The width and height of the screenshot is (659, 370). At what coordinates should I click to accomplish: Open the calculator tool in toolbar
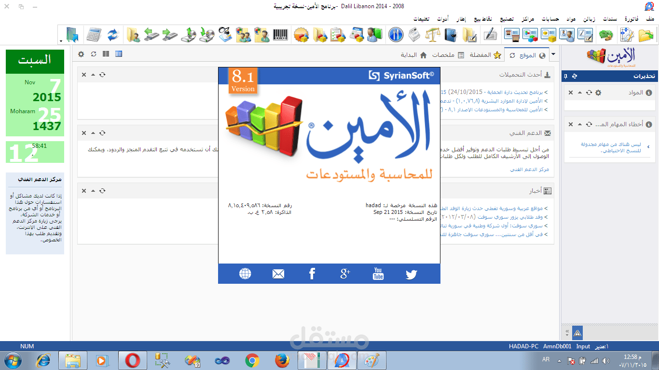click(94, 35)
